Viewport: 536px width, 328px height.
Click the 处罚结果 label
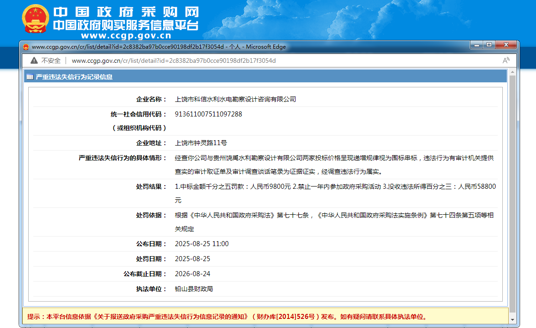click(x=151, y=187)
